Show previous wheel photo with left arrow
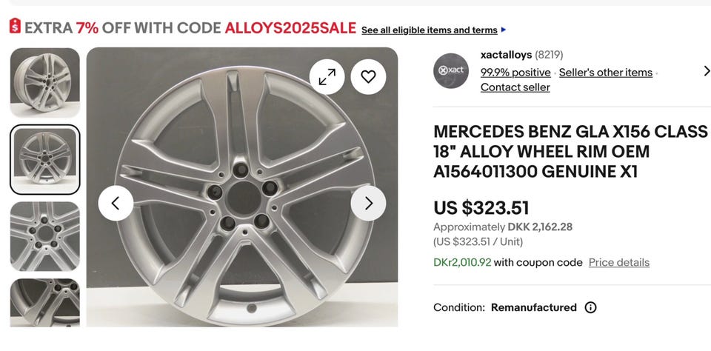The height and width of the screenshot is (351, 711). click(x=116, y=203)
